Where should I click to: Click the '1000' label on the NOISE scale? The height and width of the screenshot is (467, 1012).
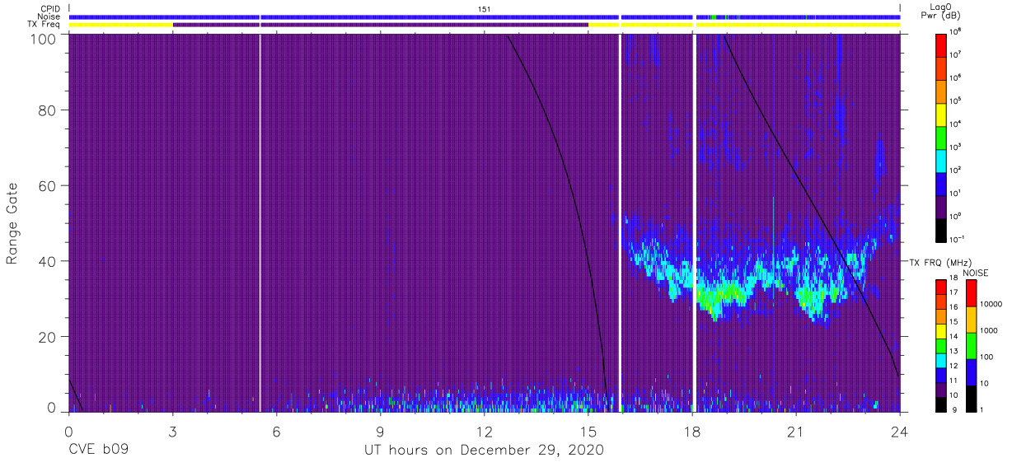coord(990,330)
